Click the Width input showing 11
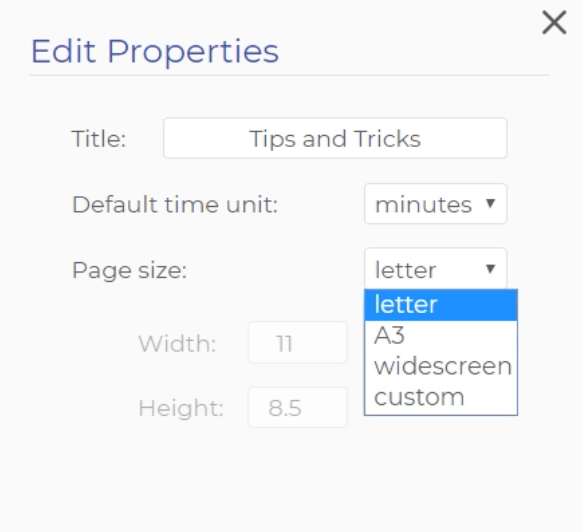Viewport: 582px width, 532px height. click(297, 342)
